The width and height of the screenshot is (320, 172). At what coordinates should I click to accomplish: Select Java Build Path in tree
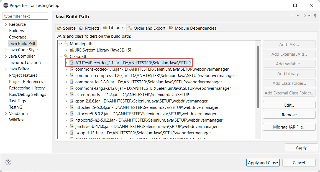coord(23,43)
